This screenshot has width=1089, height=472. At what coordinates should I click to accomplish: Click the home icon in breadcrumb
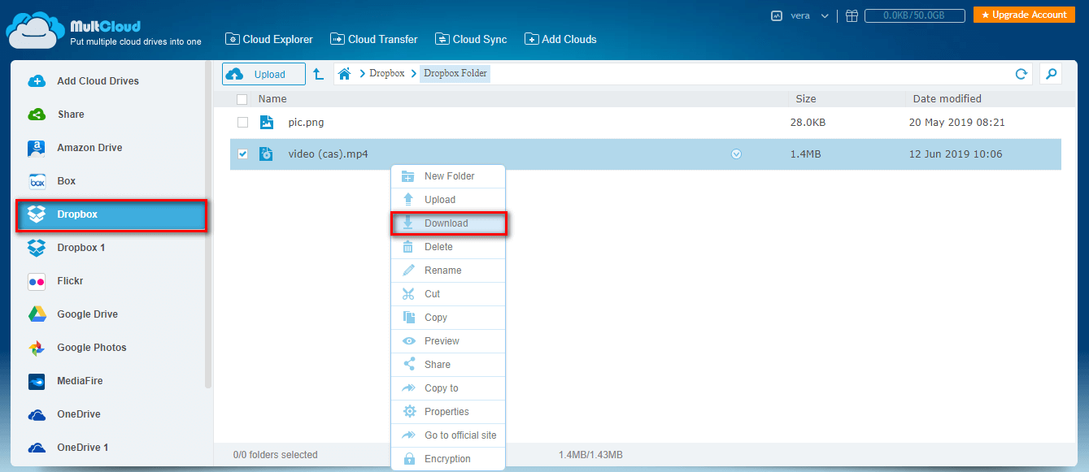[345, 74]
